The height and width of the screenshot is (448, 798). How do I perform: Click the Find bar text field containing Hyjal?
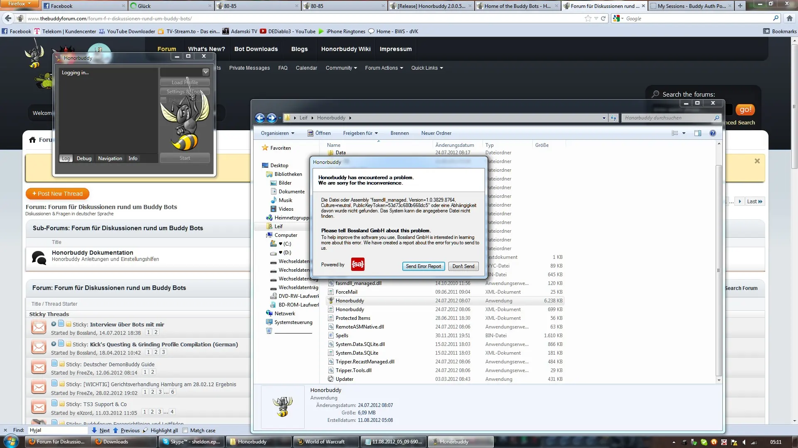57,430
